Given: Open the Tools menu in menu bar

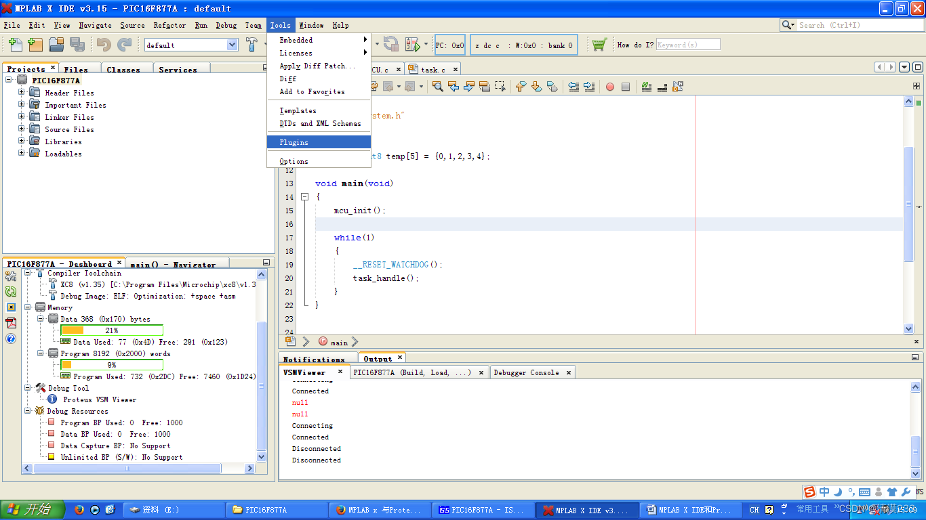Looking at the screenshot, I should (x=280, y=25).
